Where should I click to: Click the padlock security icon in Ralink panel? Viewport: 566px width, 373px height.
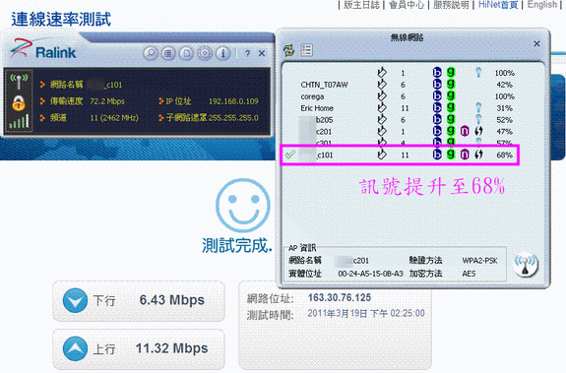point(19,103)
